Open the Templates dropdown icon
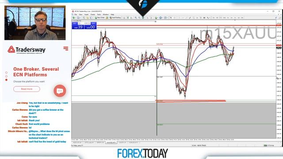 click(x=165, y=18)
